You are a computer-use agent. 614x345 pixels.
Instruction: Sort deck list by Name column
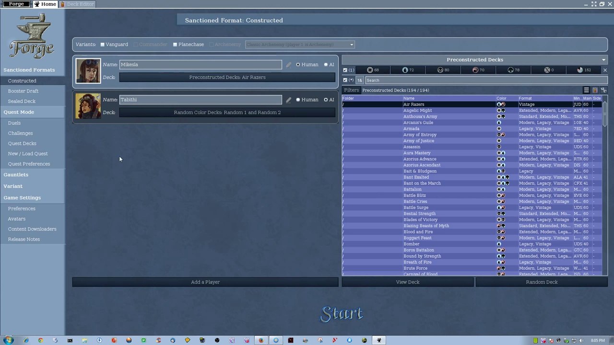click(449, 98)
